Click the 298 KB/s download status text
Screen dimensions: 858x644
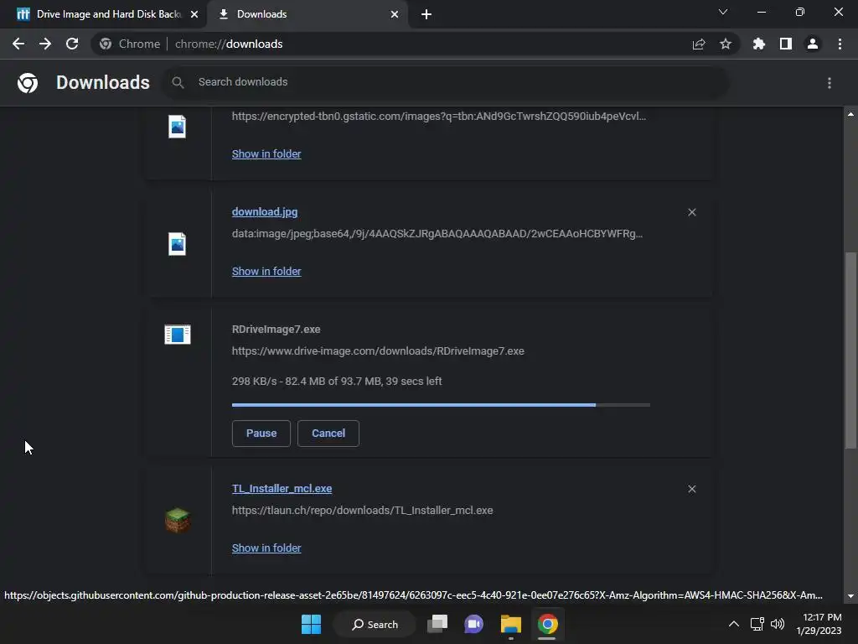point(337,382)
